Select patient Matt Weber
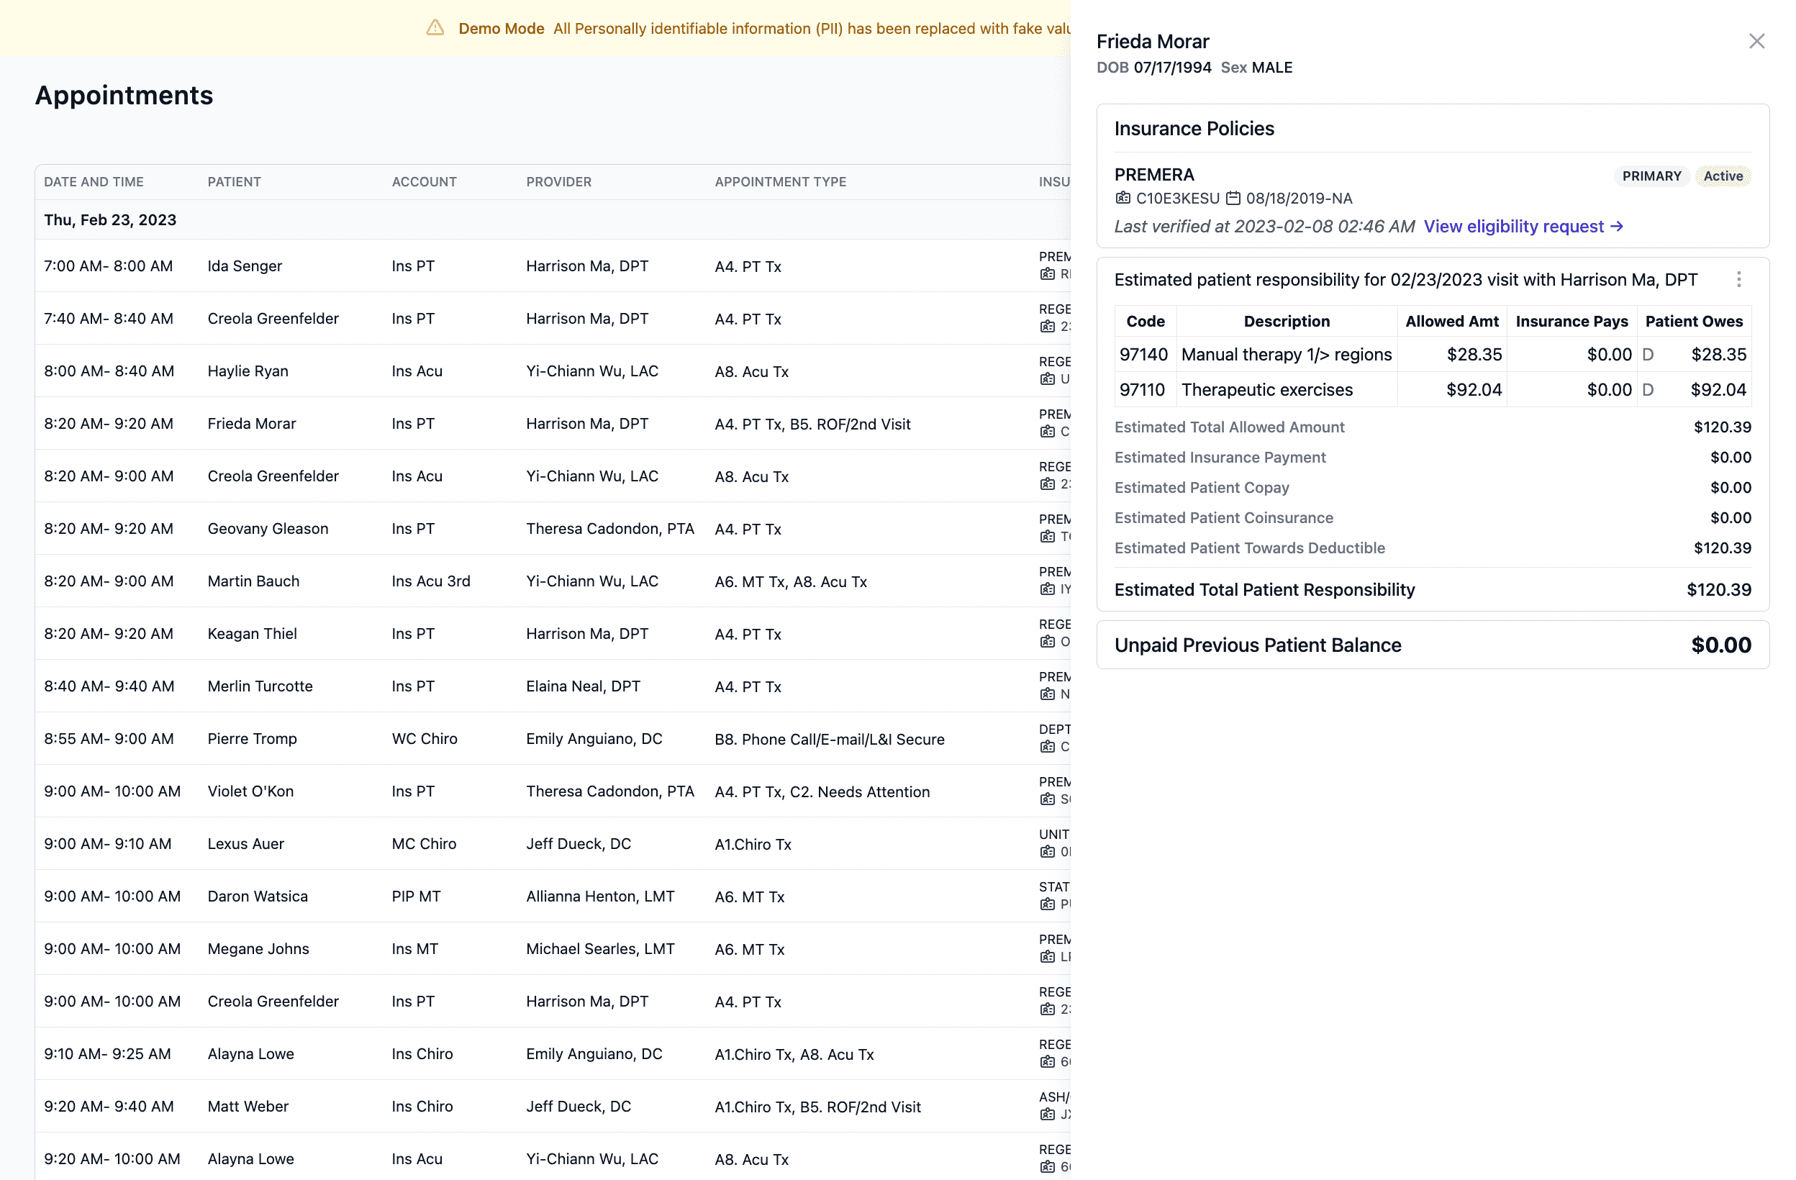Viewport: 1796px width, 1180px height. (x=248, y=1107)
